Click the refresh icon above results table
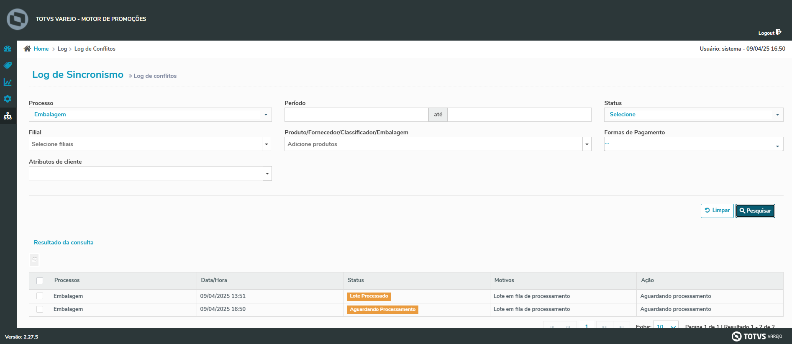 click(34, 260)
